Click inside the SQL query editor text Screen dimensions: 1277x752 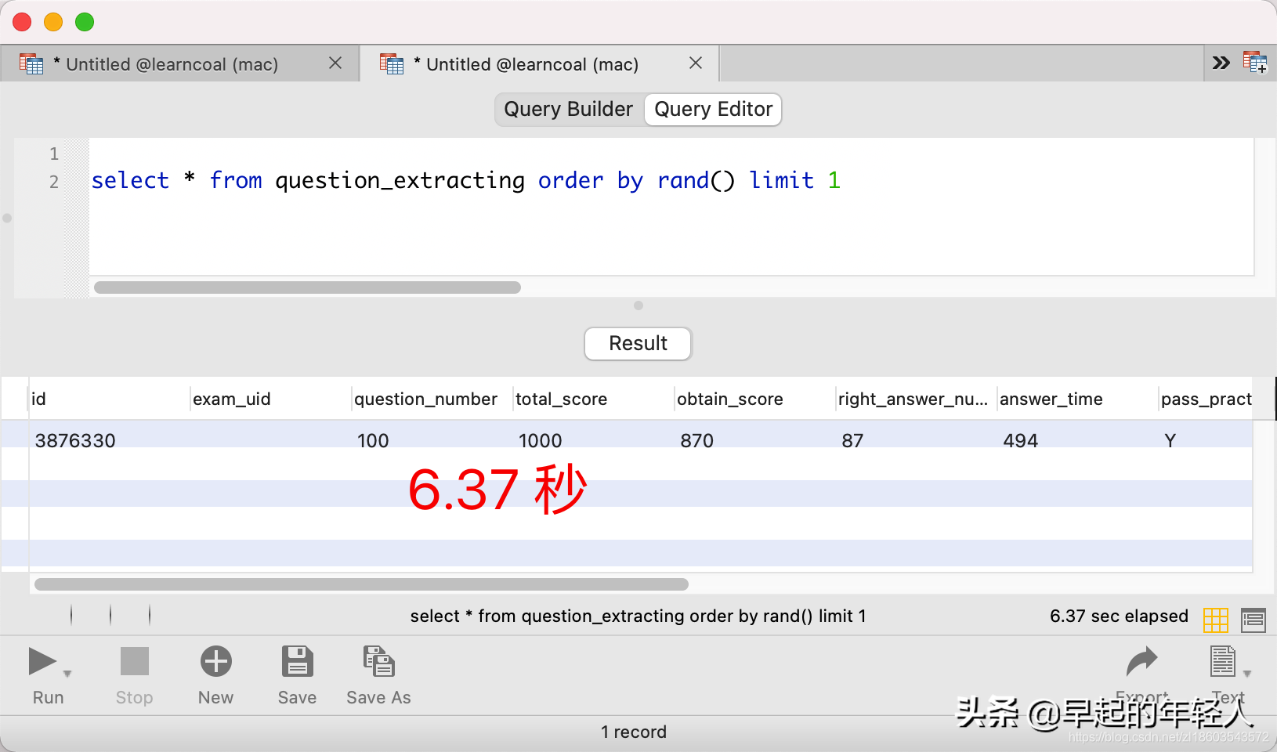pyautogui.click(x=466, y=180)
